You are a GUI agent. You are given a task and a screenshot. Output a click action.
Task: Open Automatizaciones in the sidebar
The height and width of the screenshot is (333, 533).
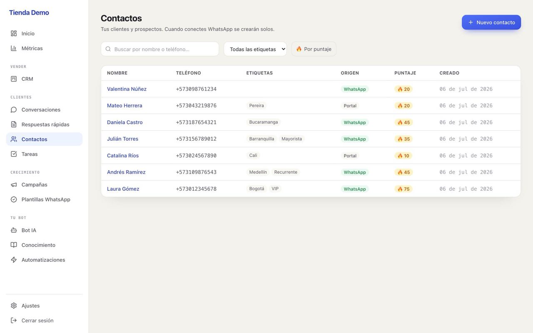coord(44,260)
